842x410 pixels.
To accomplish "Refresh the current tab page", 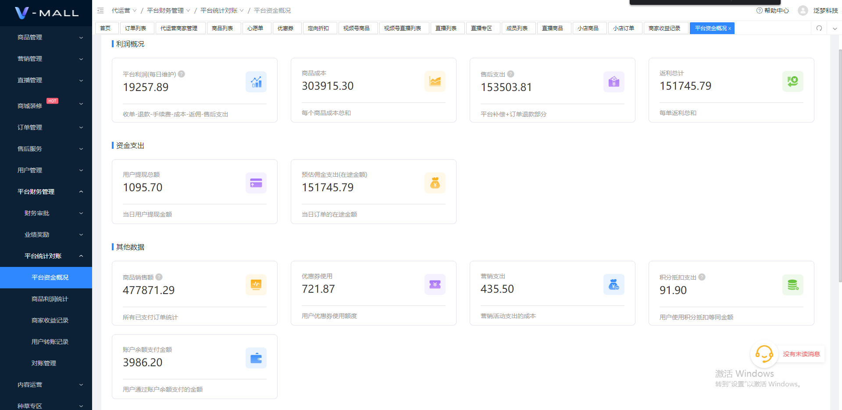I will 819,28.
